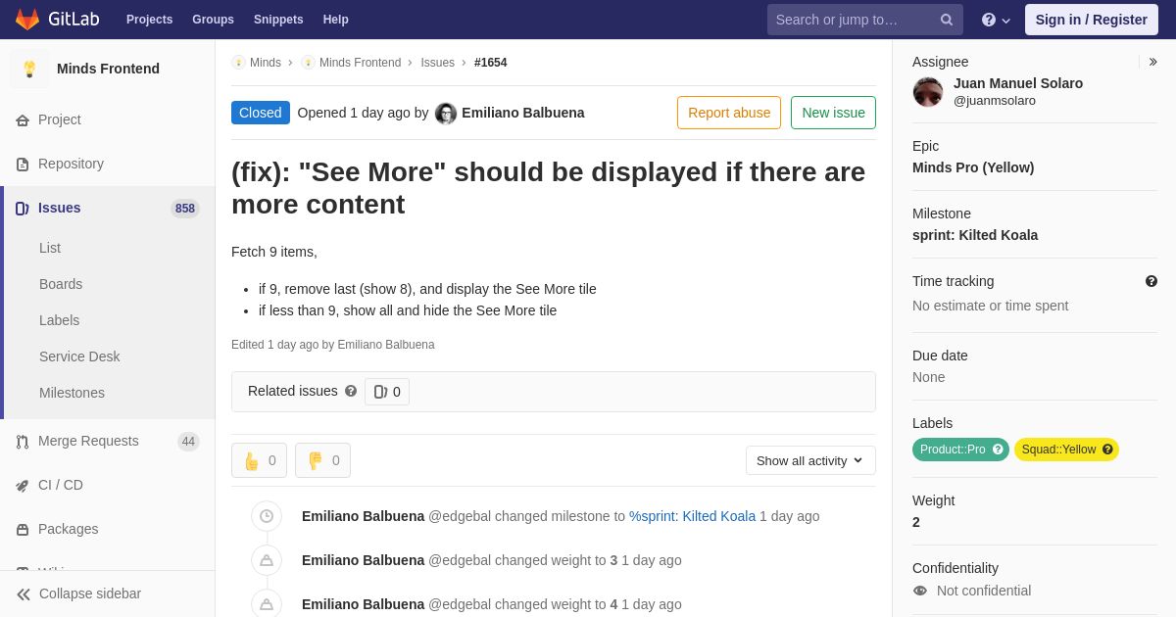Click the Product::Pro label help icon
1176x617 pixels.
point(998,450)
